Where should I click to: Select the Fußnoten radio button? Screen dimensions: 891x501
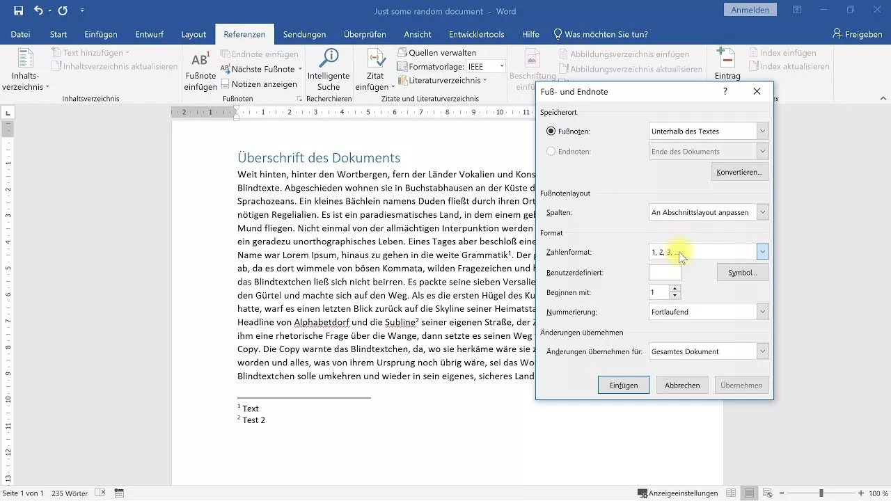pos(551,131)
